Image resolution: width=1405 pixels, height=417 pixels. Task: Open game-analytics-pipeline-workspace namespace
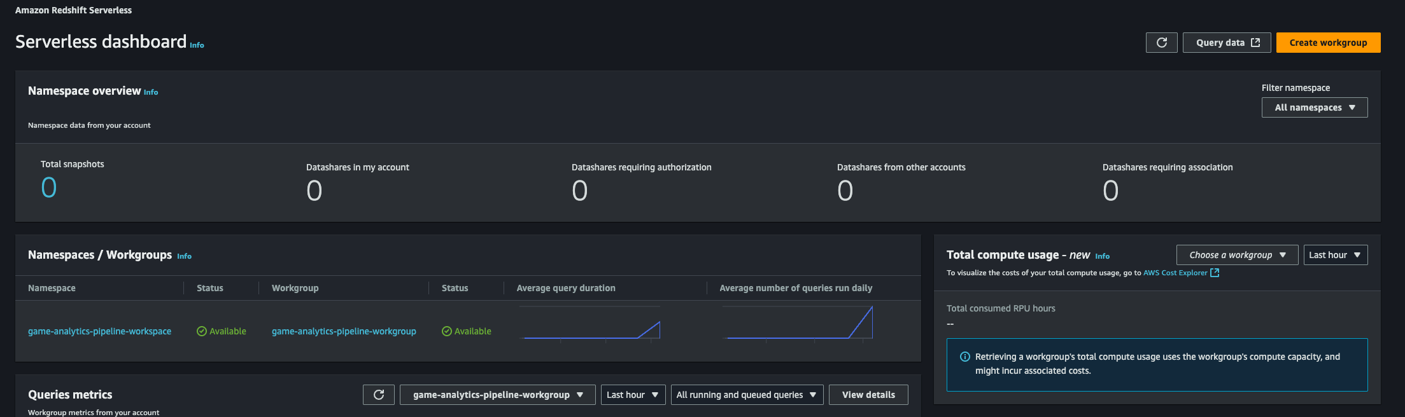pyautogui.click(x=99, y=331)
